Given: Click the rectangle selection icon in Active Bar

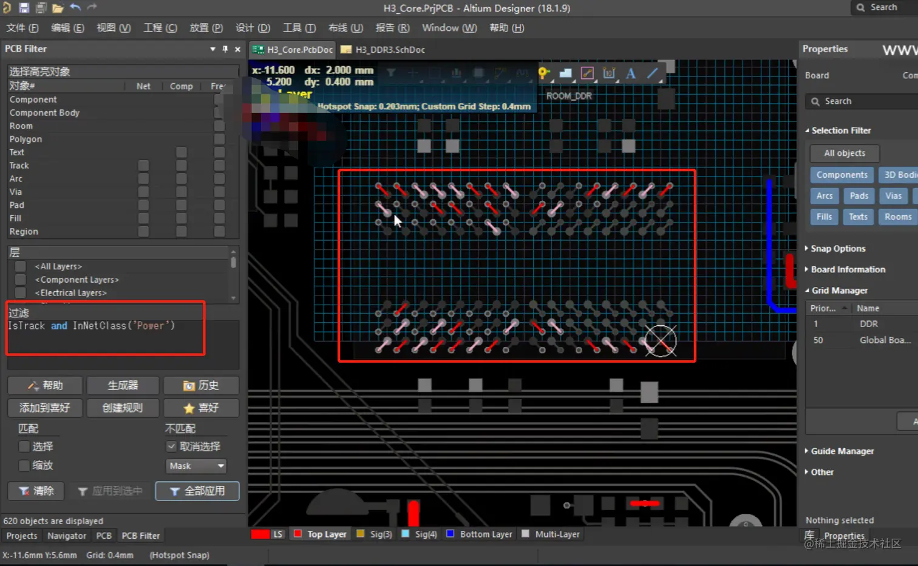Looking at the screenshot, I should [435, 73].
